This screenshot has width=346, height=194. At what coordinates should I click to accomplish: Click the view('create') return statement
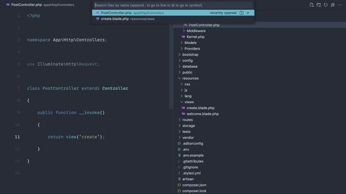76,137
